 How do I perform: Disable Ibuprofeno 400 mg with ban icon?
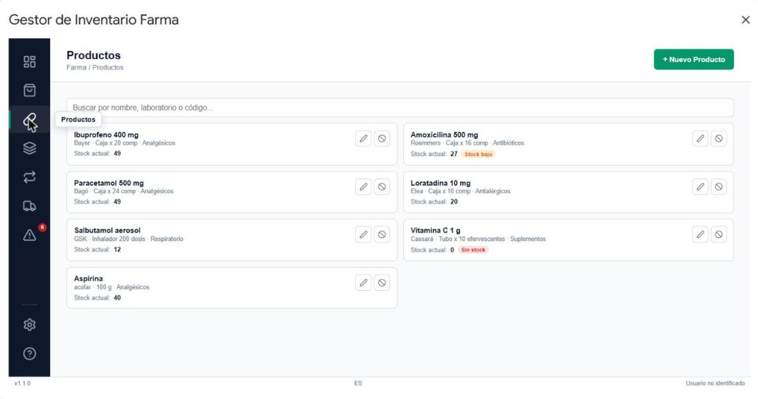click(382, 138)
